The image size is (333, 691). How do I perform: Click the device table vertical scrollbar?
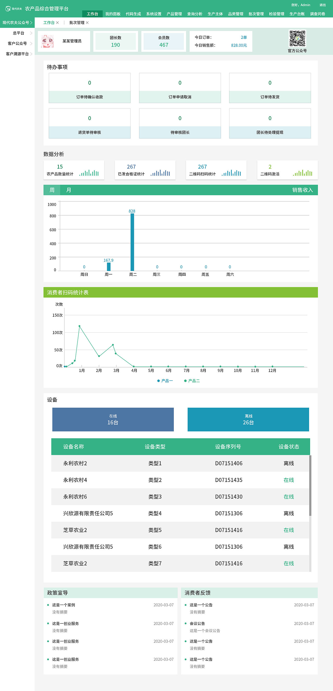coord(310,485)
